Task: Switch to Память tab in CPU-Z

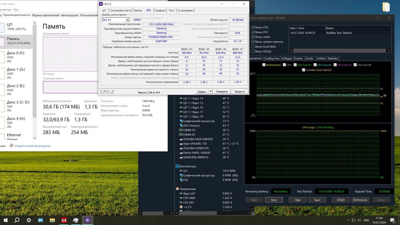Action: click(138, 10)
